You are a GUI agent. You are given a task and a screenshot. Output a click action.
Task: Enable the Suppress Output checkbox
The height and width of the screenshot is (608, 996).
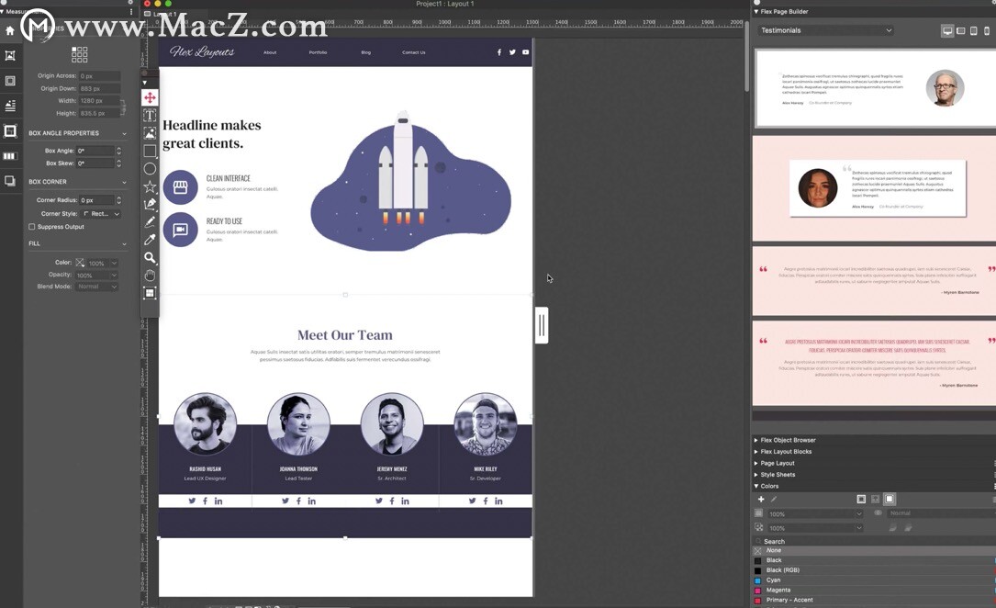pos(32,227)
